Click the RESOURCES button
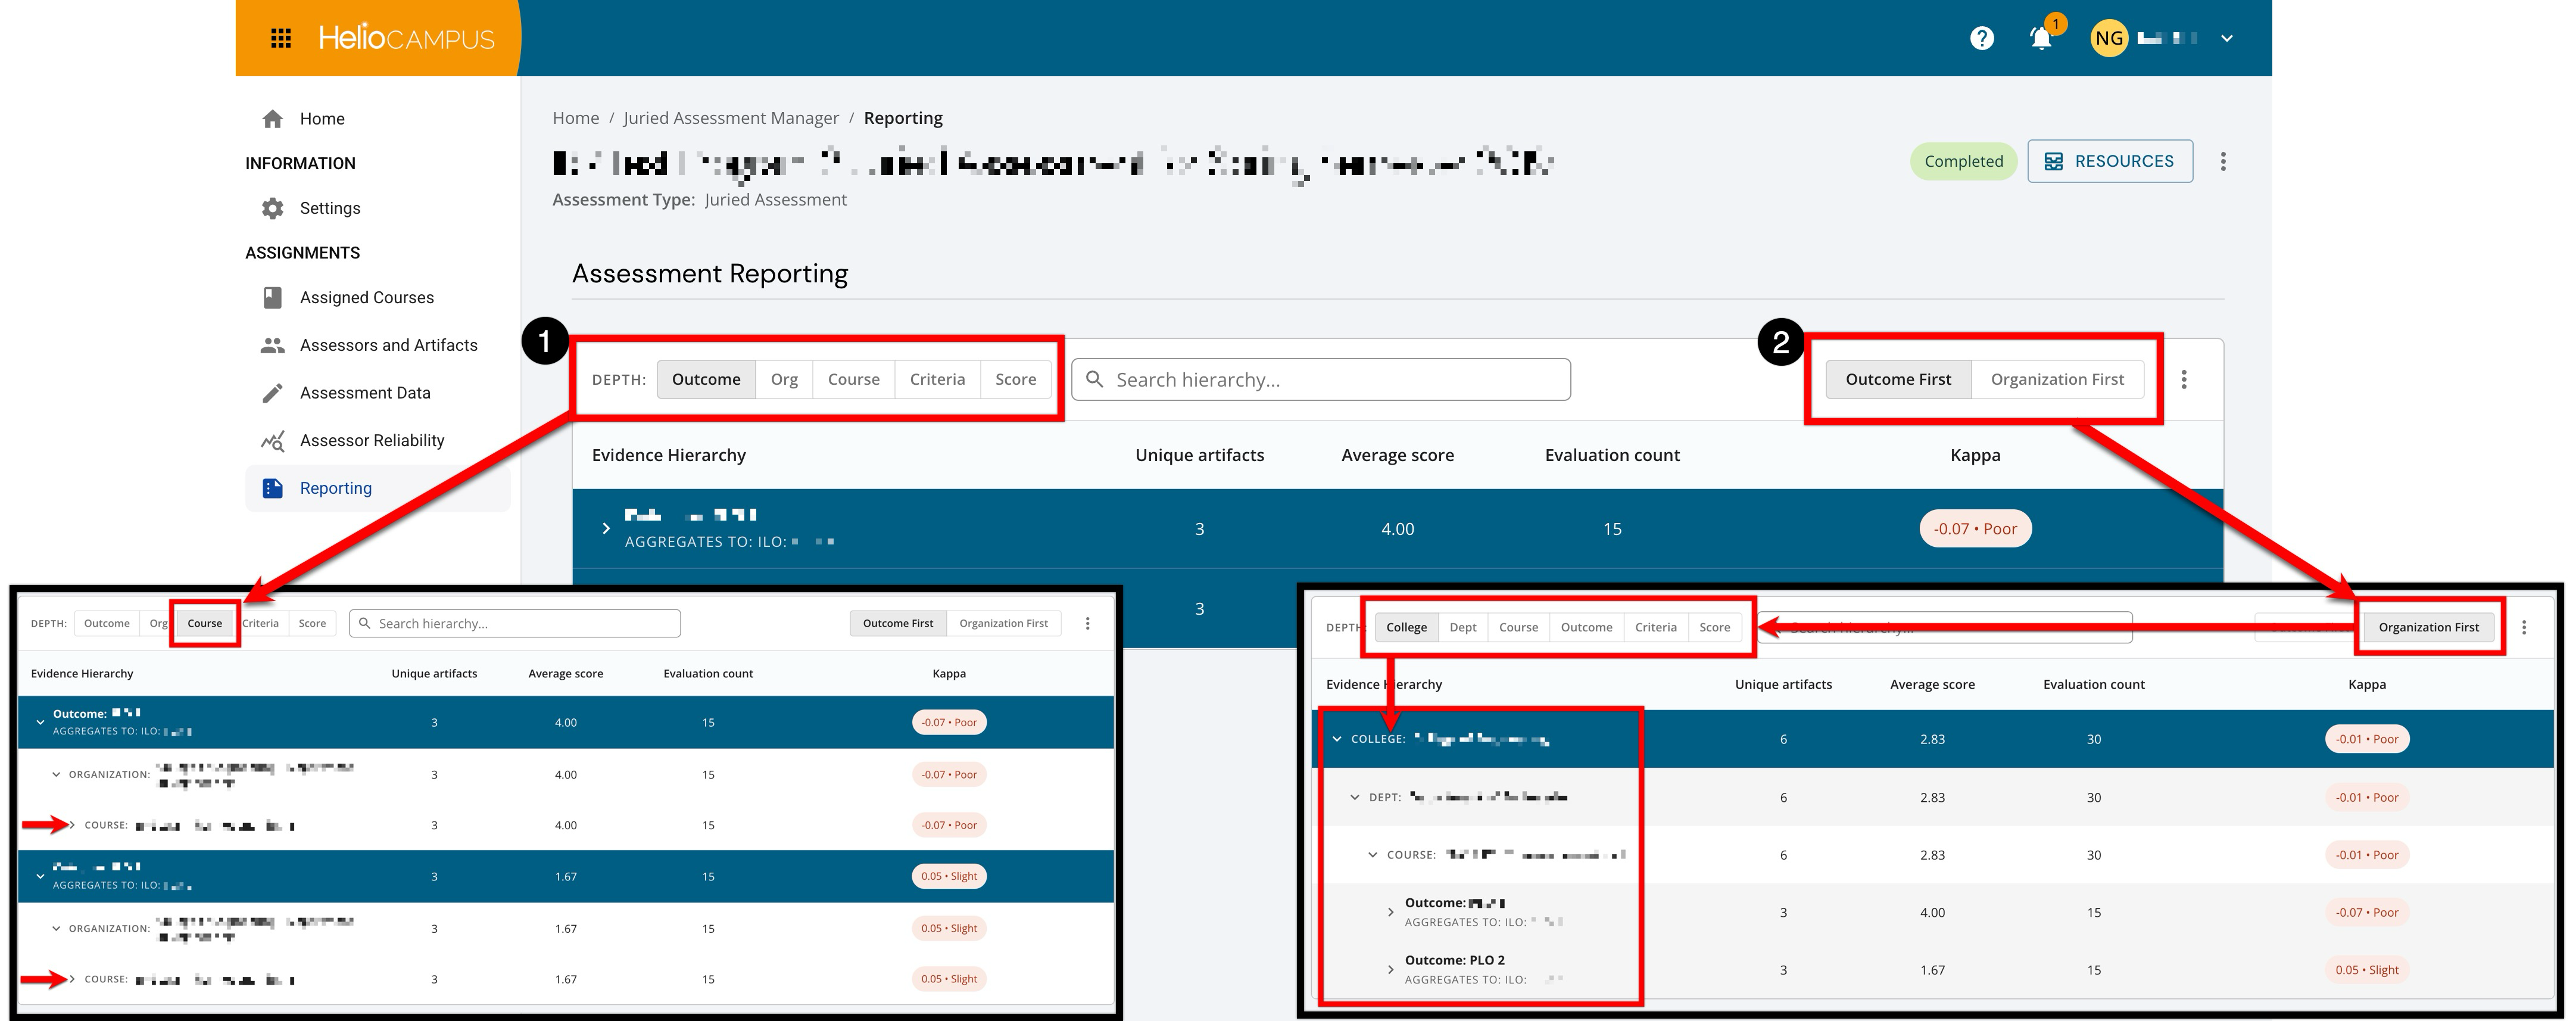The height and width of the screenshot is (1021, 2576). point(2110,161)
